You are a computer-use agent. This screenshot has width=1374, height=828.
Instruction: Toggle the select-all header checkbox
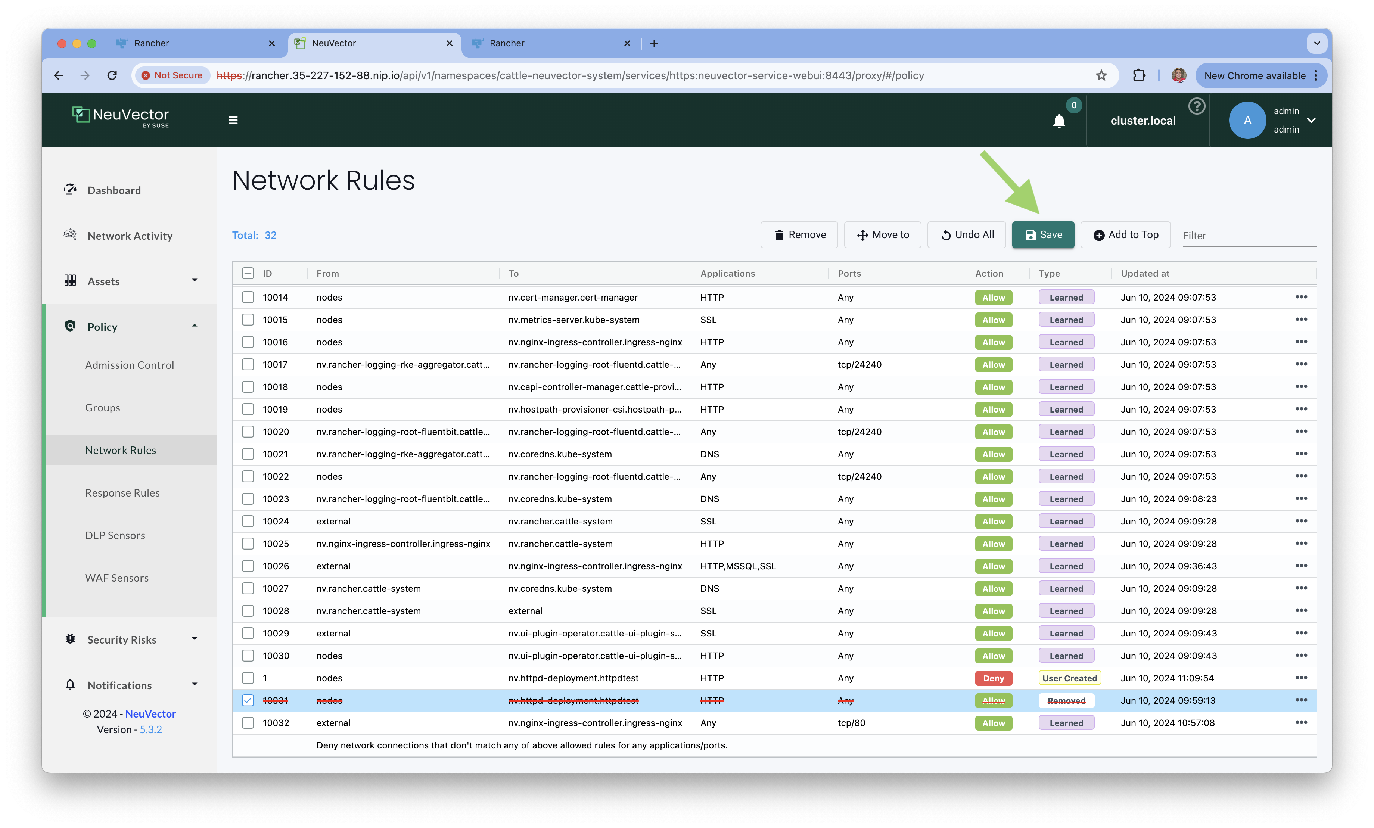click(248, 273)
